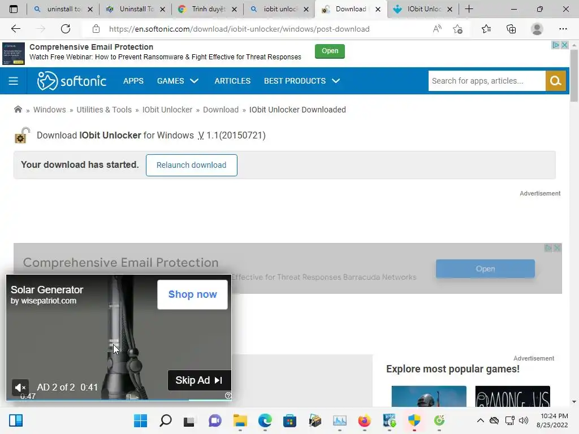
Task: Click the address bar URL
Action: pos(239,29)
